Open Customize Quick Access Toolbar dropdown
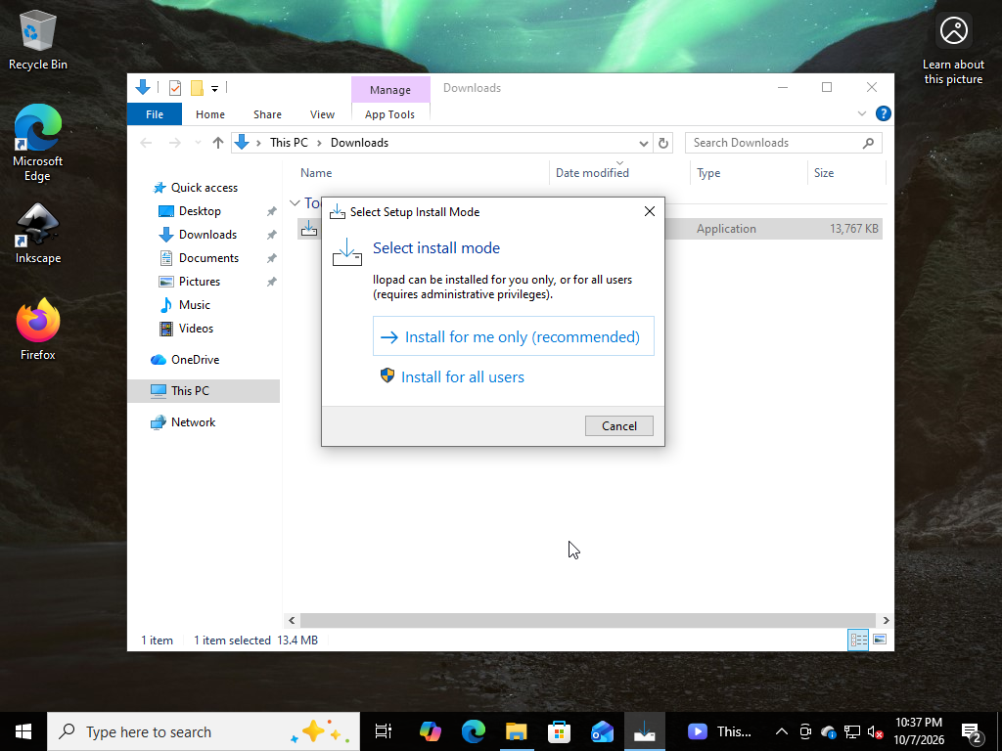Screen dimensions: 1002x751 pos(214,88)
